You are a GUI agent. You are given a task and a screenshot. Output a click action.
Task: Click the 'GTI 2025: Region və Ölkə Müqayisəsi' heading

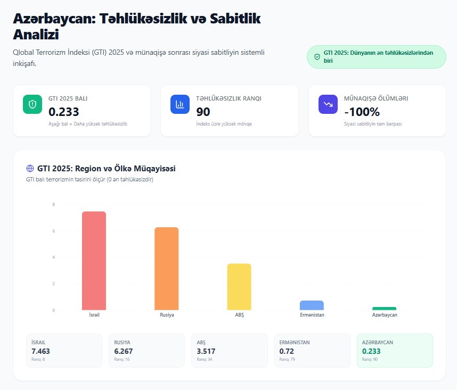tap(107, 169)
